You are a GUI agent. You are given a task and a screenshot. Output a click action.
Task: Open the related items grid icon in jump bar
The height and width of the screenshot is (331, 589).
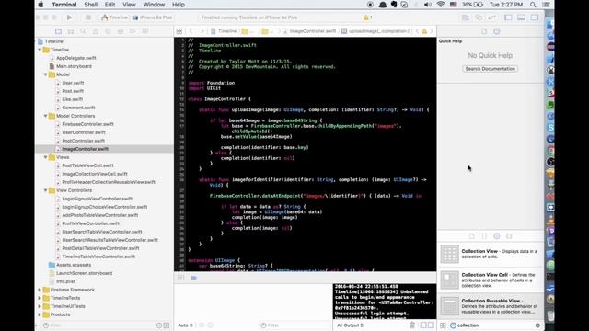click(x=179, y=31)
